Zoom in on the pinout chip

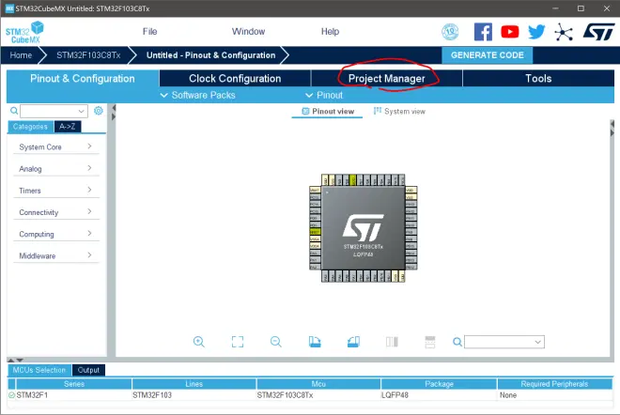coord(199,342)
